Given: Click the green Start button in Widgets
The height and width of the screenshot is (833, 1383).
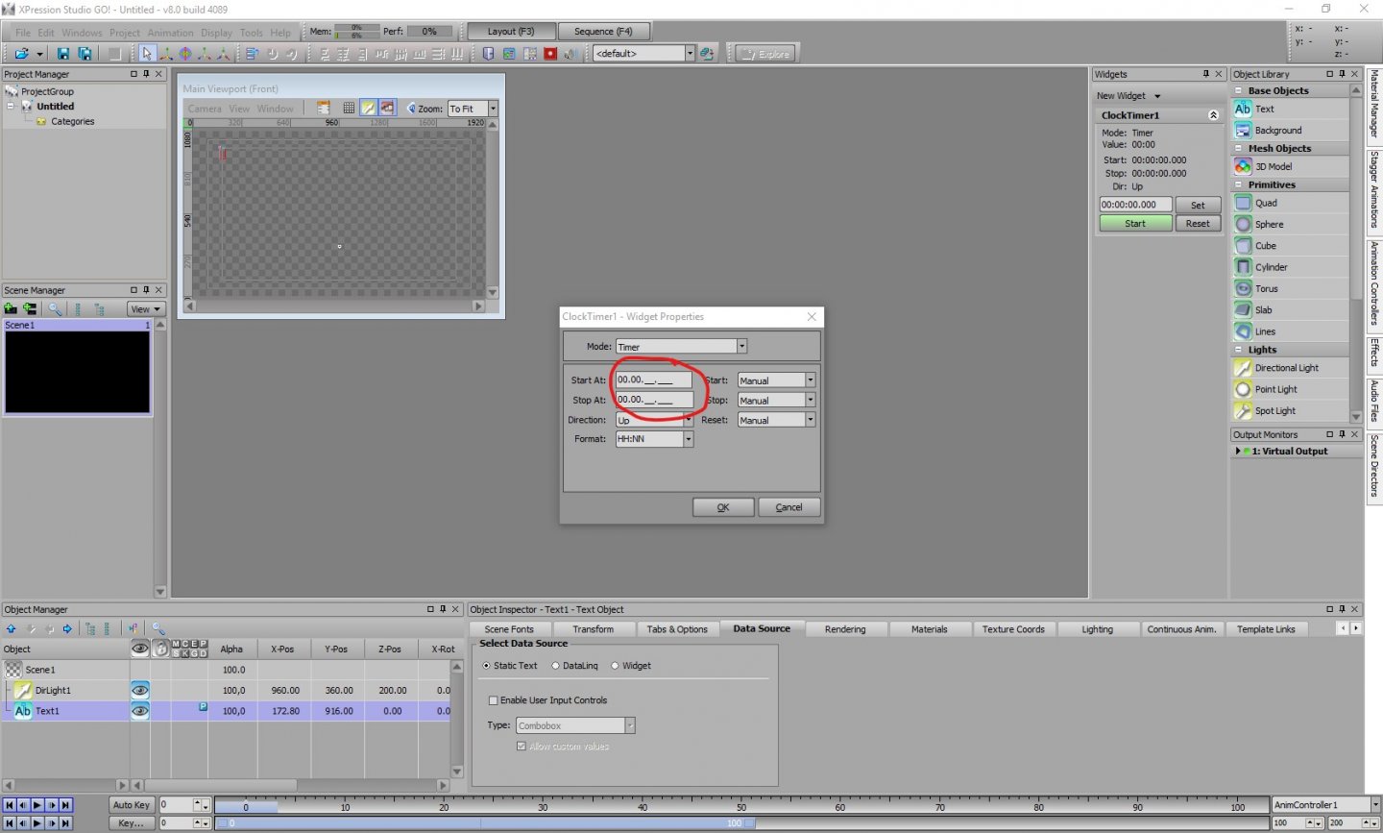Looking at the screenshot, I should coord(1135,224).
